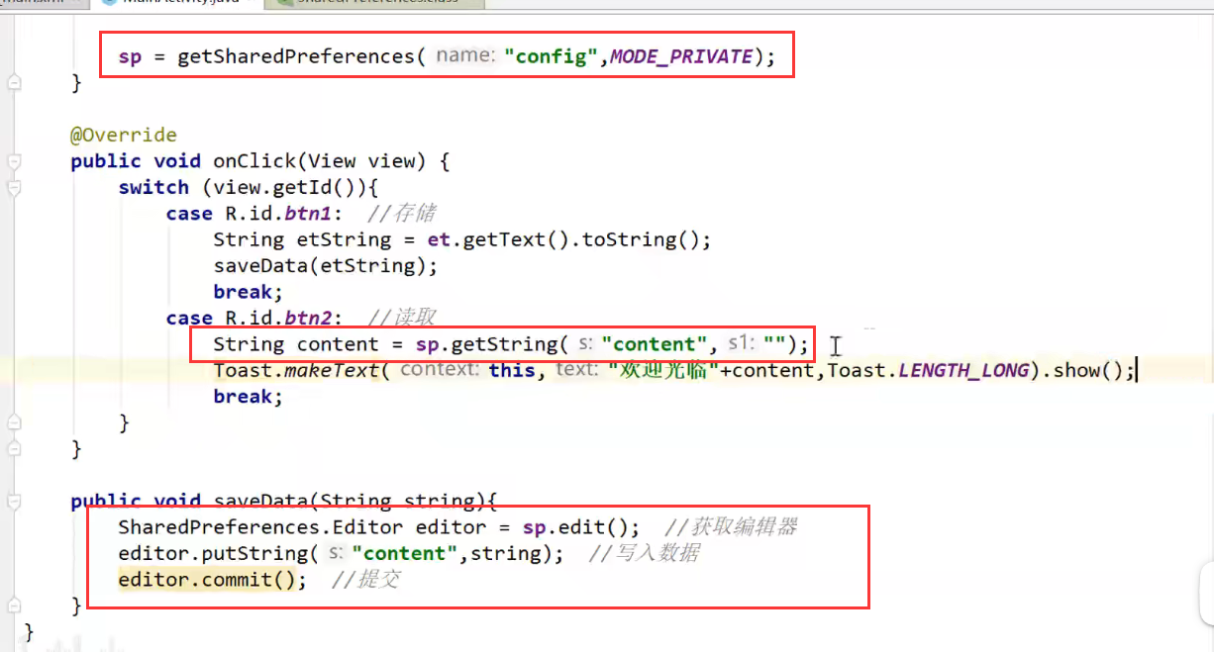Click the name: parameter hint
The width and height of the screenshot is (1214, 652).
[464, 56]
